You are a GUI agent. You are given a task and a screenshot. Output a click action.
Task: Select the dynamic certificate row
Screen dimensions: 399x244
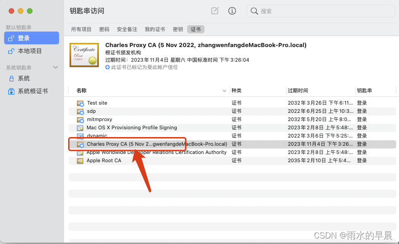[x=232, y=136]
